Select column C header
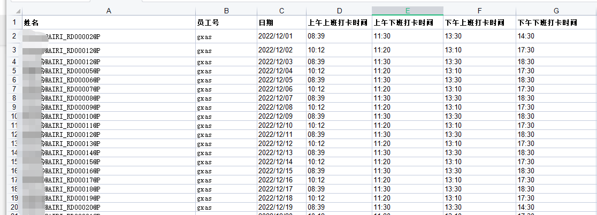 [x=282, y=11]
